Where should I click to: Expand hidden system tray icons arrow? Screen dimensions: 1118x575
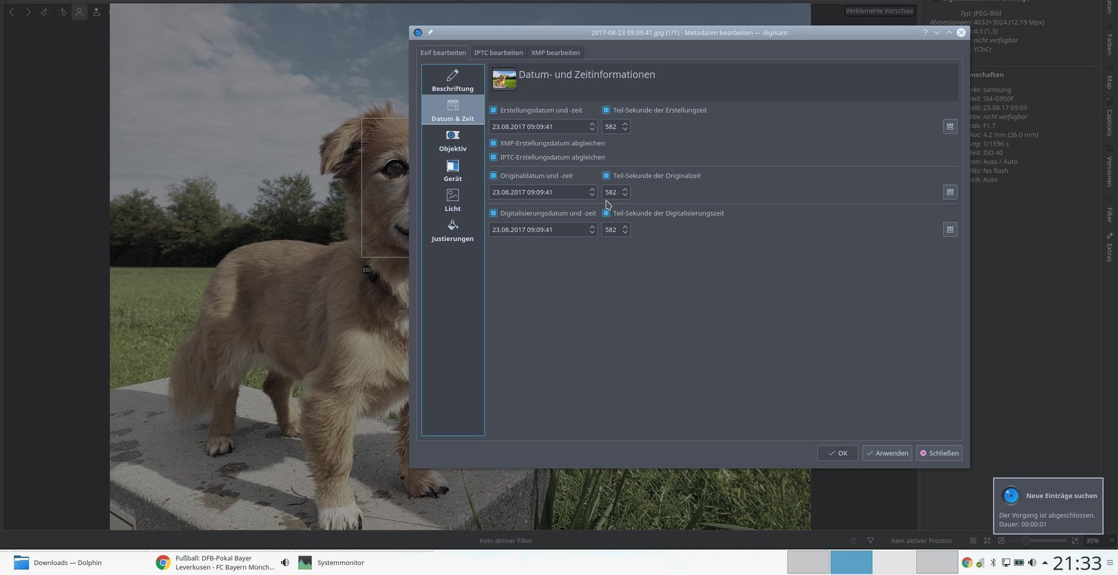(1045, 563)
